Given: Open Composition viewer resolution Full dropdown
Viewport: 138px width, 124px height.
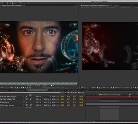Looking at the screenshot, I should coord(107,88).
